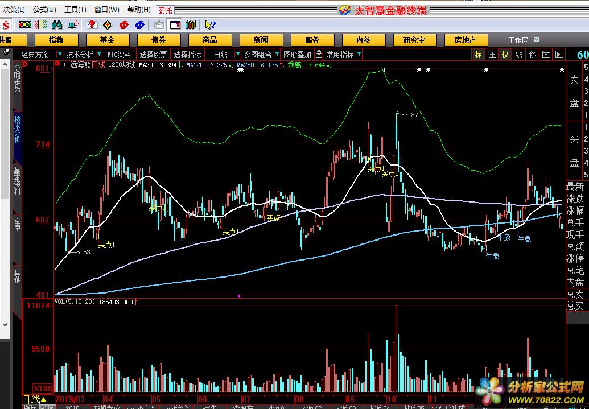Click the red gear icon beside 中远海能
This screenshot has width=589, height=409.
(x=57, y=64)
